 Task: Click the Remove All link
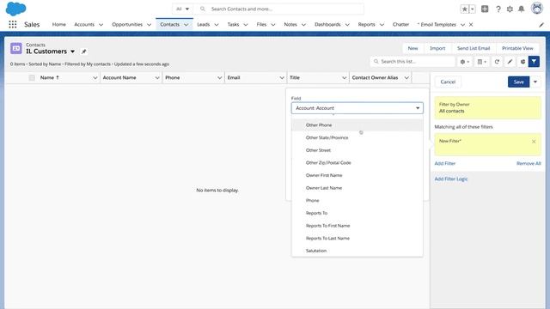(529, 164)
